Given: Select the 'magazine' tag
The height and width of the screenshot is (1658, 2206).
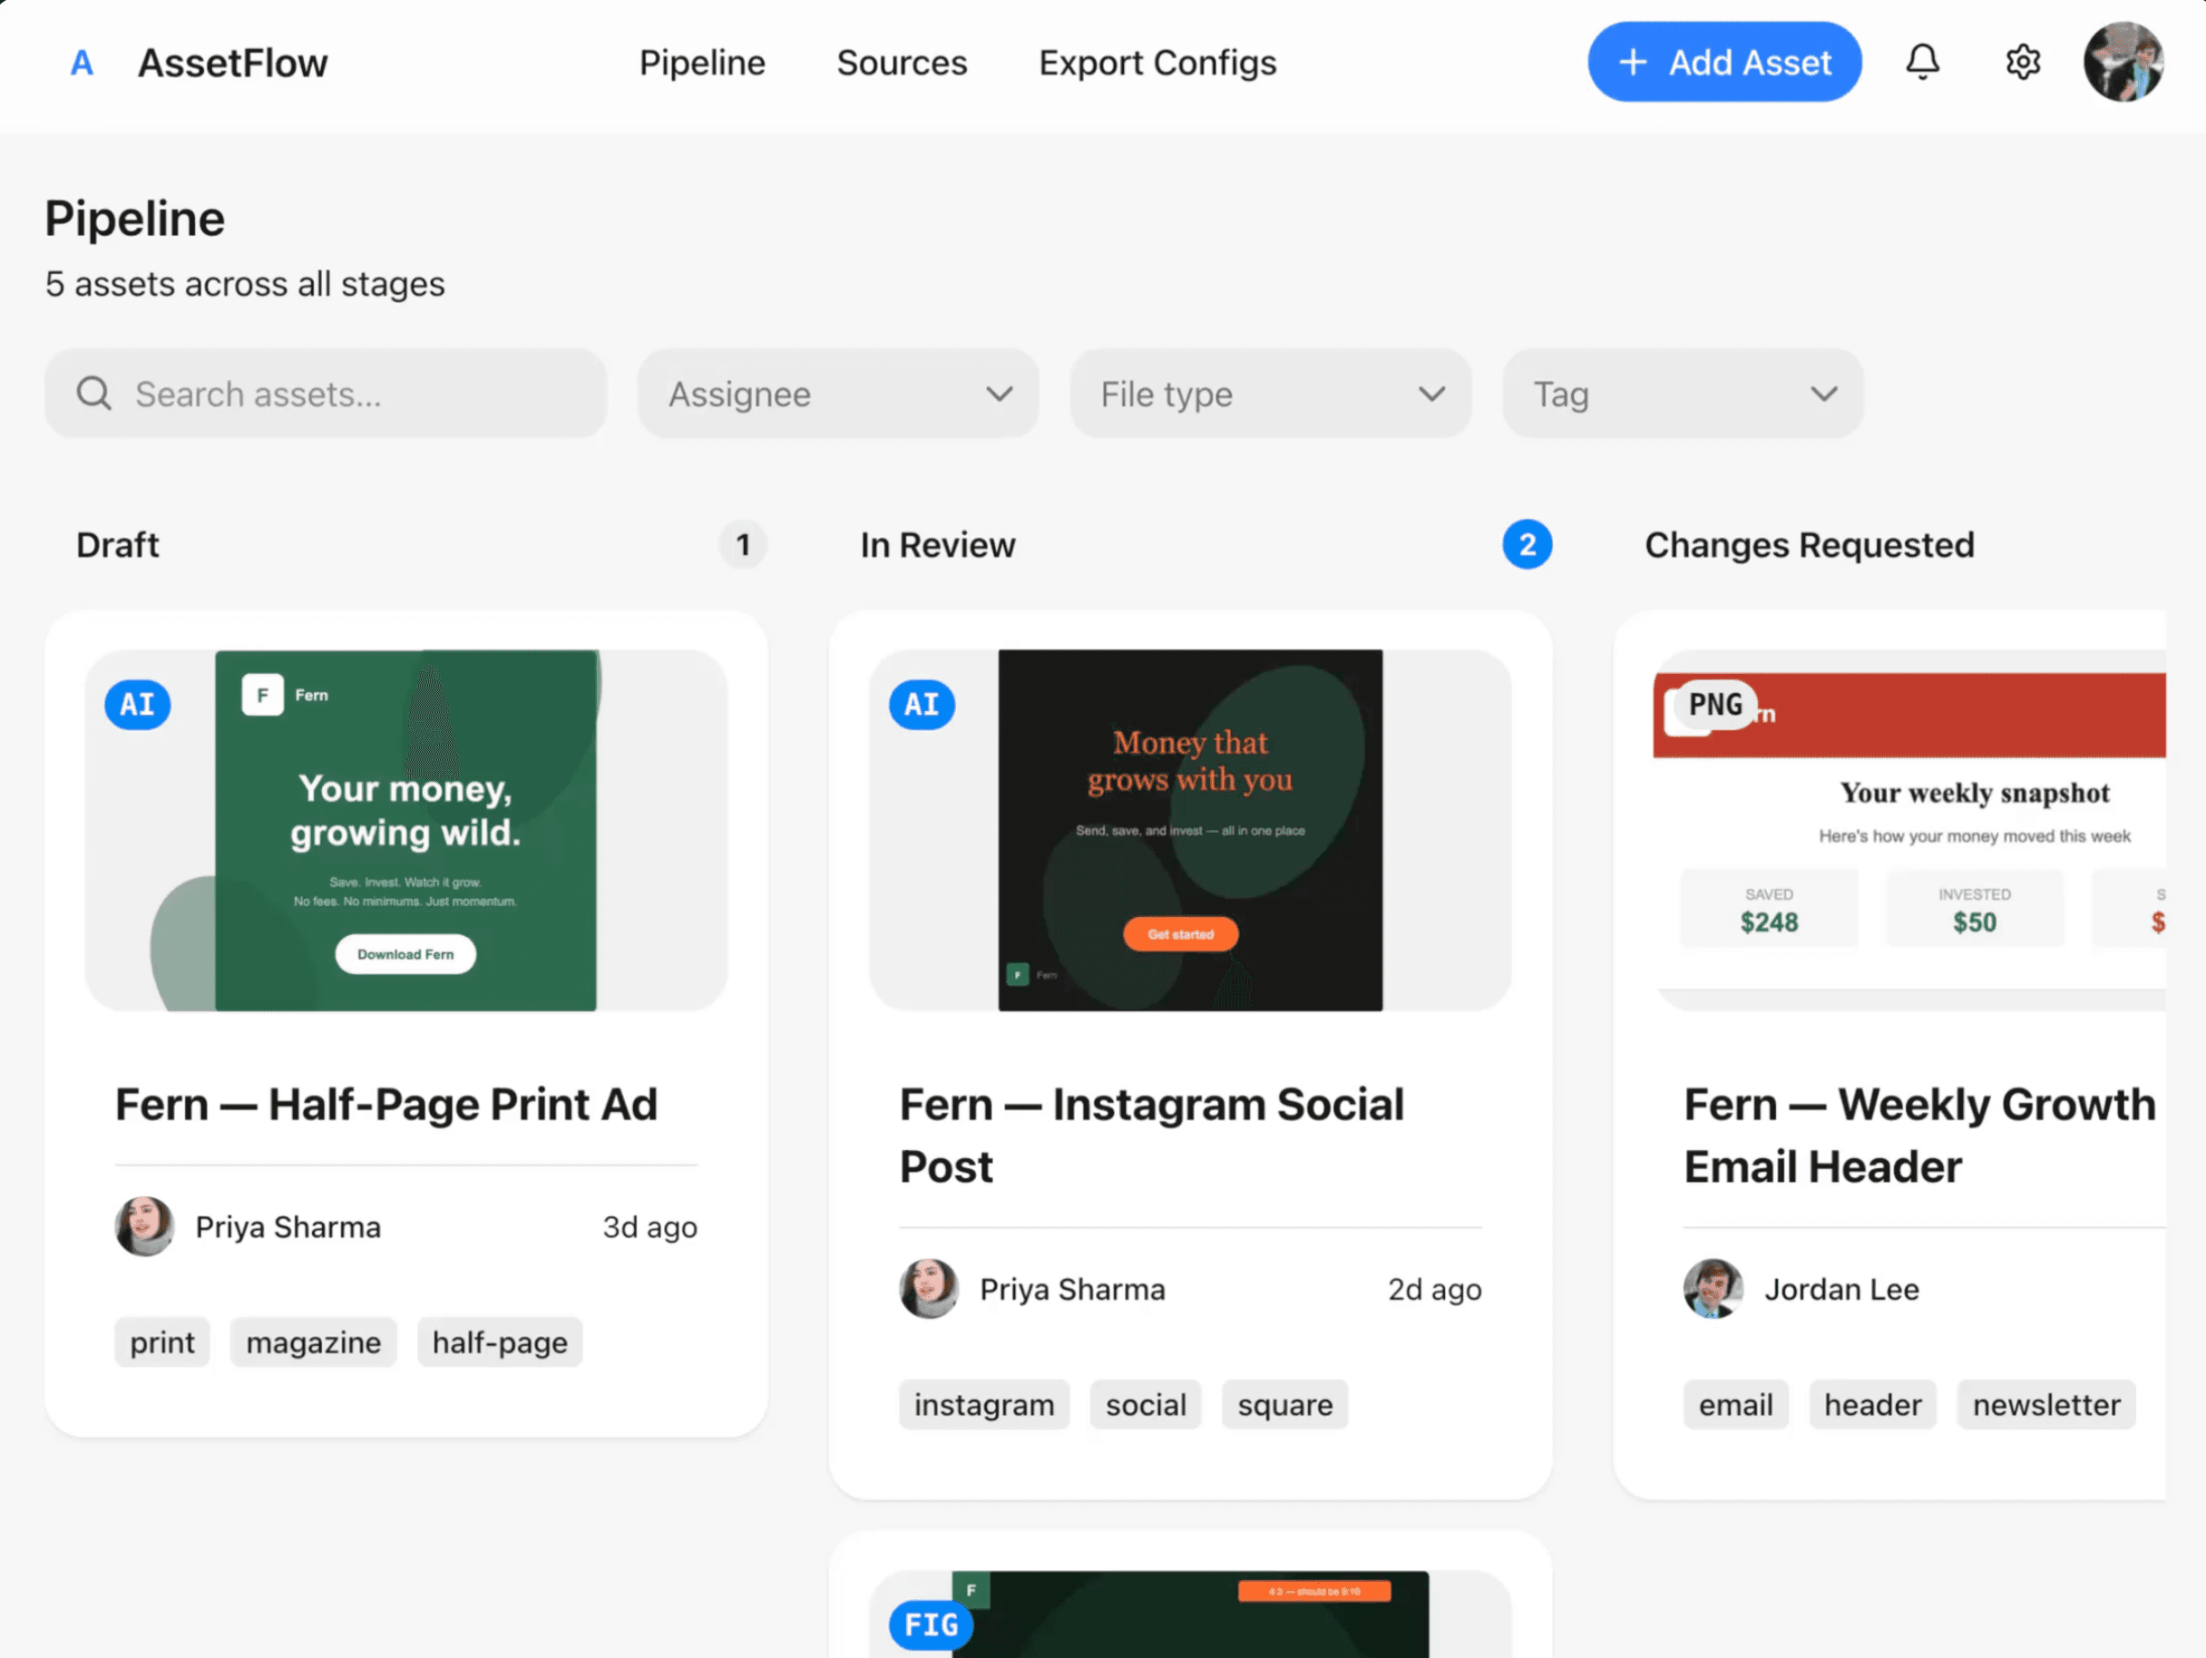Looking at the screenshot, I should tap(313, 1342).
